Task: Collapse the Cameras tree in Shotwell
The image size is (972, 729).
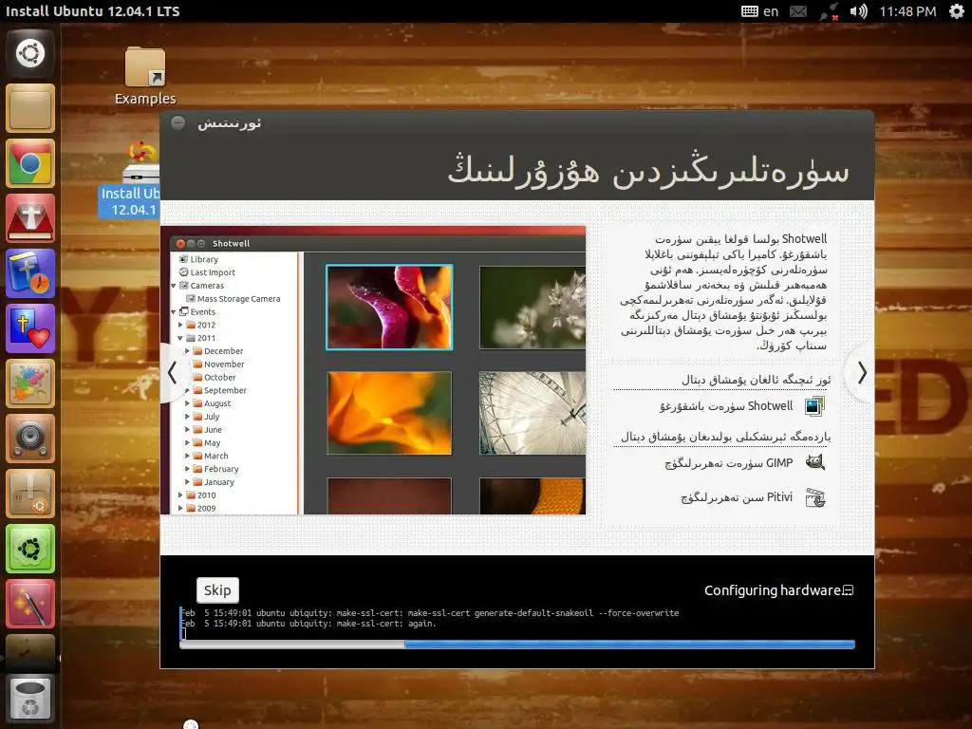Action: click(x=174, y=286)
